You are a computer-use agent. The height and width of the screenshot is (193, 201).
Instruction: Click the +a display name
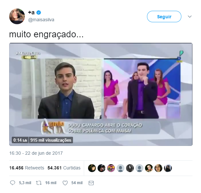tap(31, 12)
